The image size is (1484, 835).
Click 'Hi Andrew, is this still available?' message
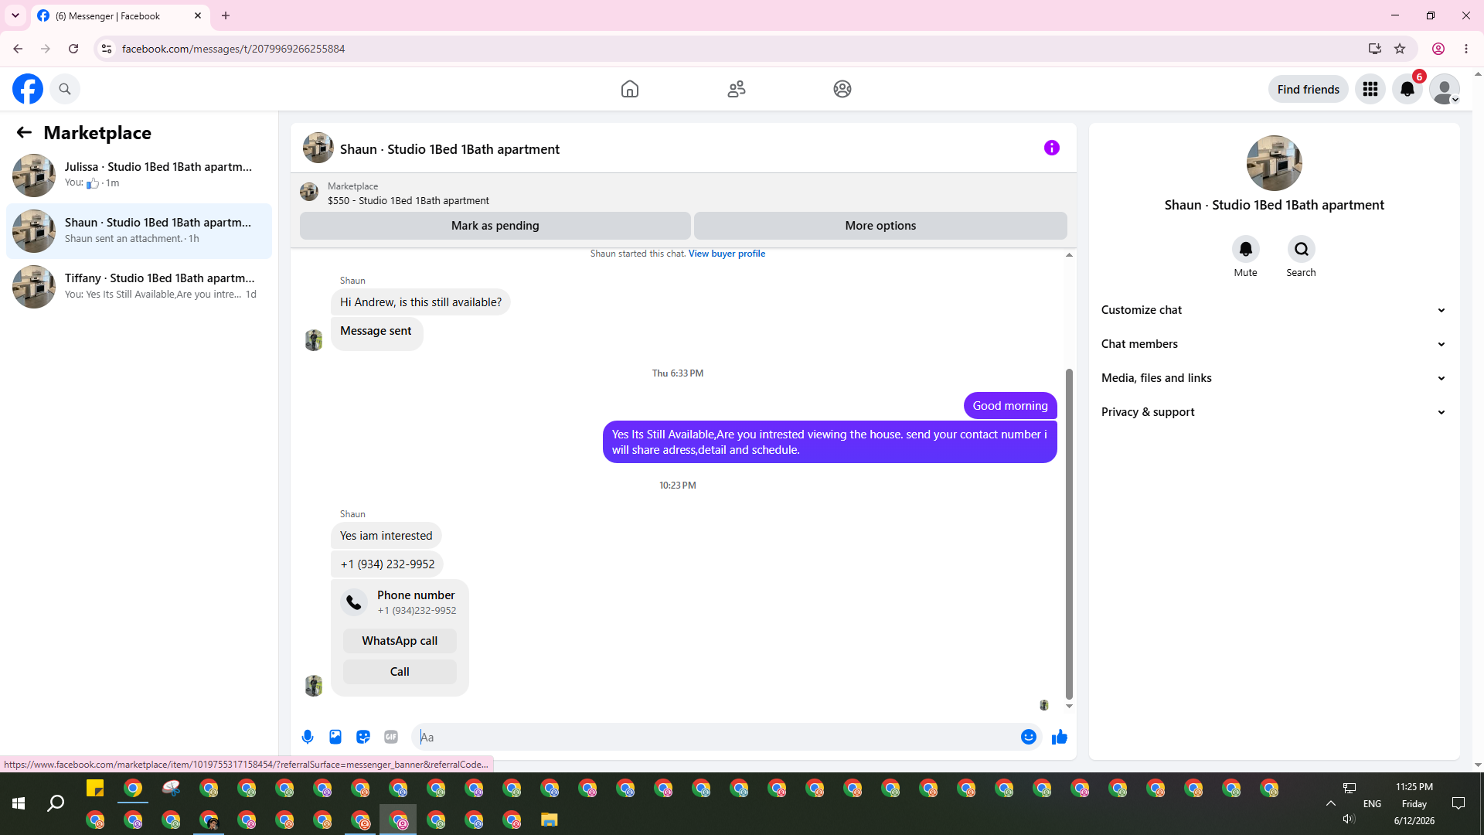[420, 302]
